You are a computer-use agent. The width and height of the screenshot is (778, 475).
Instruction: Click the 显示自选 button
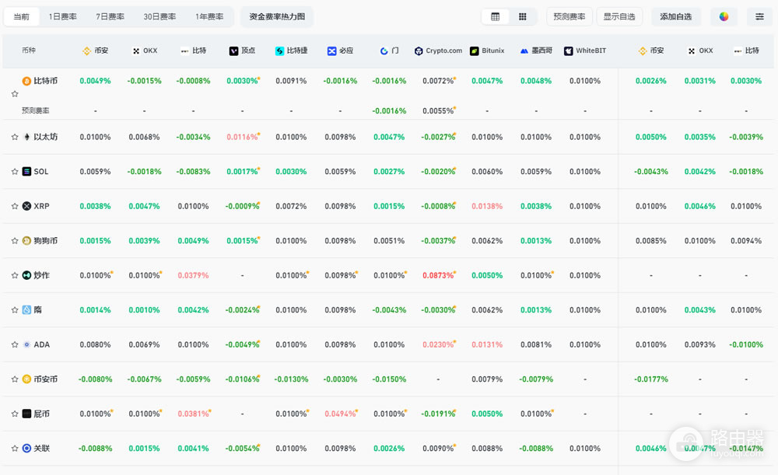619,16
